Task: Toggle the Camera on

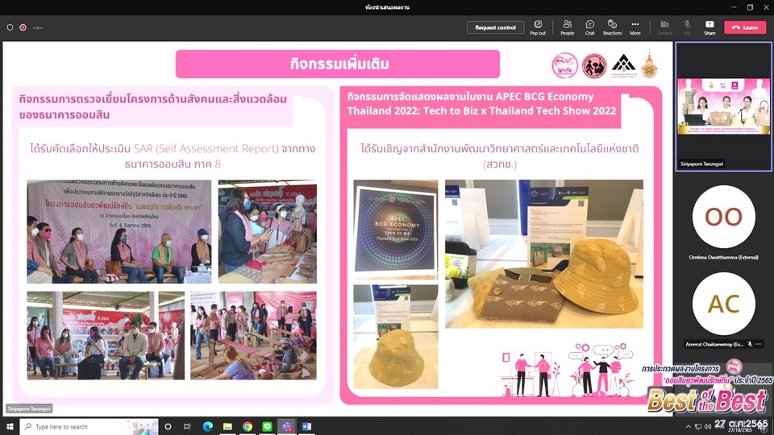Action: click(x=664, y=27)
